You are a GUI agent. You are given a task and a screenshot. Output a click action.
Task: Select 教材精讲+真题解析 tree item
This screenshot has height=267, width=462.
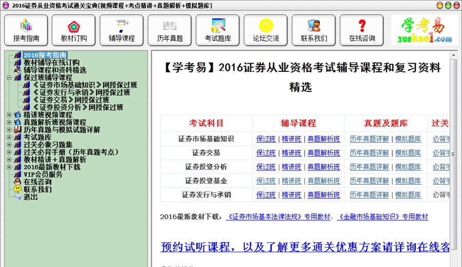pos(55,160)
